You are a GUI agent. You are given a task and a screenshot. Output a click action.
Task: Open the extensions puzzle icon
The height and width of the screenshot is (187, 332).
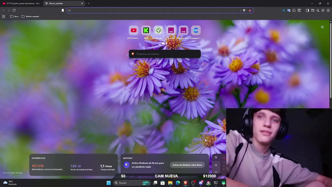click(294, 10)
